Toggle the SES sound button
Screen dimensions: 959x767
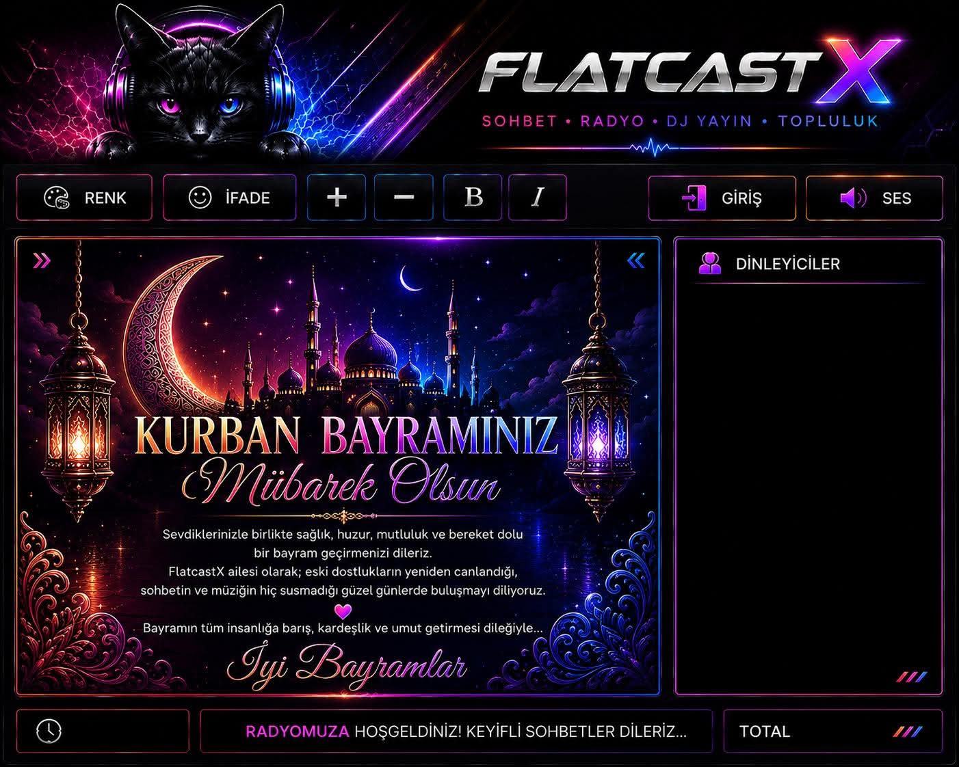[x=874, y=198]
